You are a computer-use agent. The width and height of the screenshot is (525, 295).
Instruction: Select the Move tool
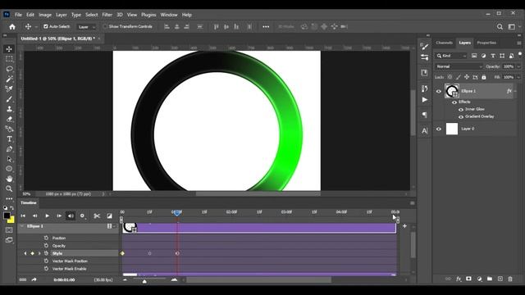(9, 49)
